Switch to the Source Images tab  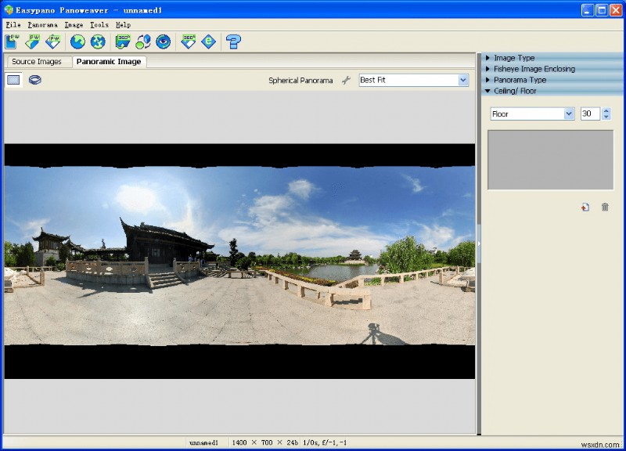tap(37, 60)
